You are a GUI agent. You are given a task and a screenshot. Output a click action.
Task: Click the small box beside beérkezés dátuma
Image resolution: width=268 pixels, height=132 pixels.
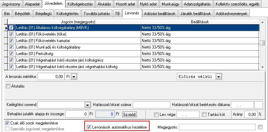(258, 105)
